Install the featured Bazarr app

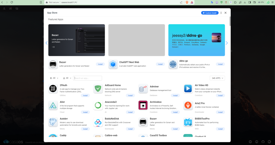(x=100, y=64)
